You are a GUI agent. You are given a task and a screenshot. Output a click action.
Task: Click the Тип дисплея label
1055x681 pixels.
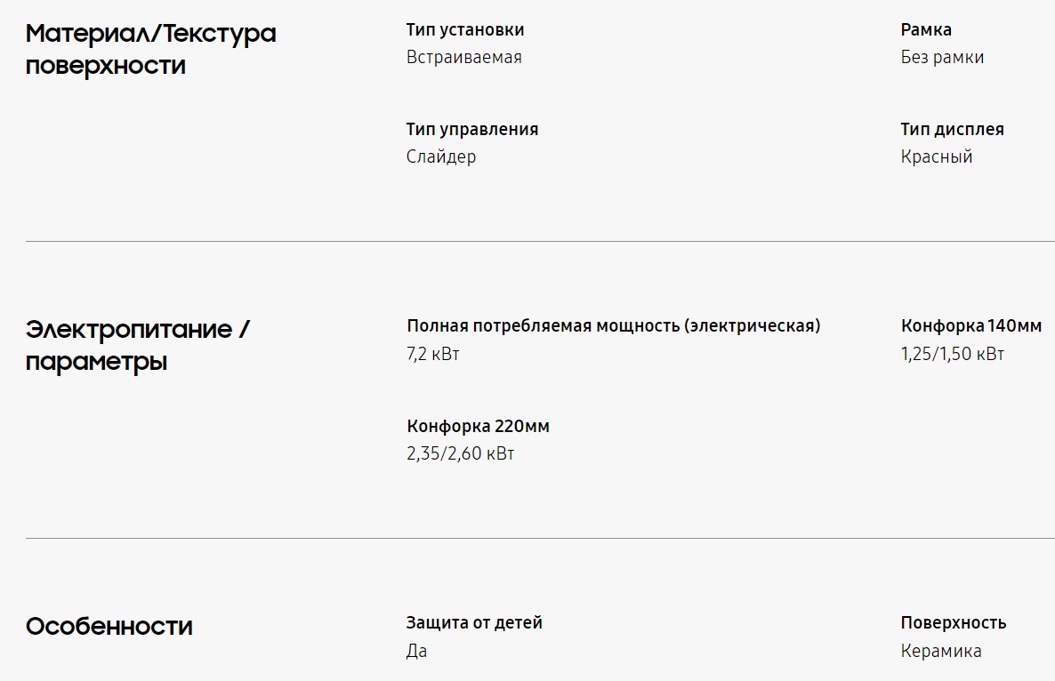pos(952,129)
